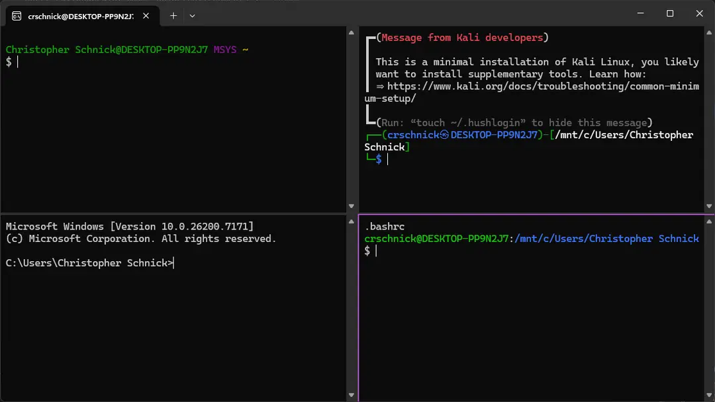Click the scroll-down arrow of the Kali pane
The height and width of the screenshot is (402, 715).
710,205
